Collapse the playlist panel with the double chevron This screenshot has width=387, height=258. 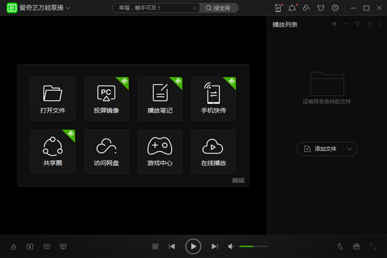tap(381, 24)
